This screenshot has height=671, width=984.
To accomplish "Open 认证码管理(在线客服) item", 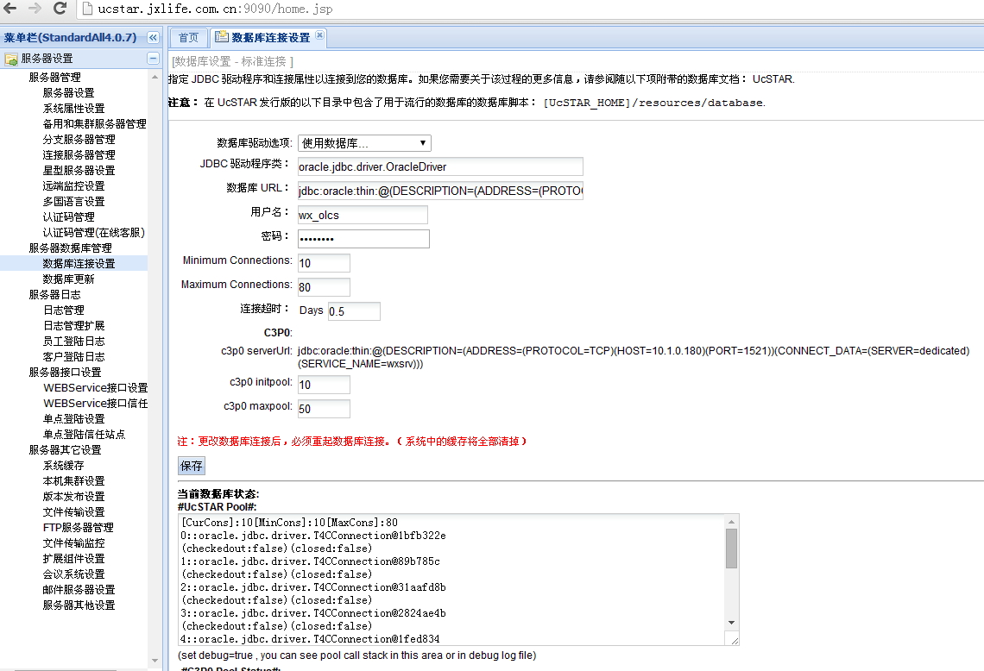I will (x=93, y=233).
